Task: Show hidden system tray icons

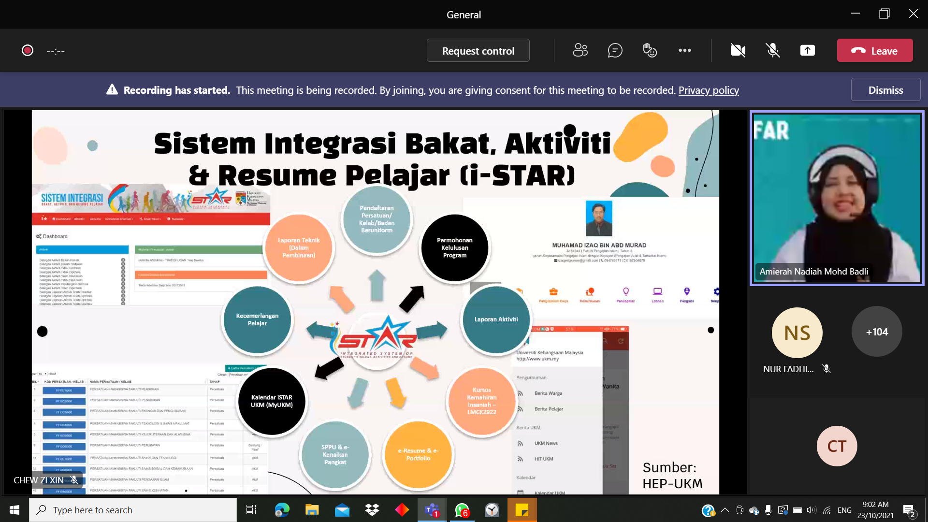Action: [x=725, y=510]
